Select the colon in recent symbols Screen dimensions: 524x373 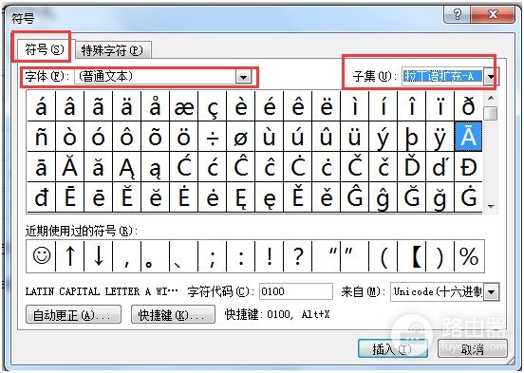[240, 256]
